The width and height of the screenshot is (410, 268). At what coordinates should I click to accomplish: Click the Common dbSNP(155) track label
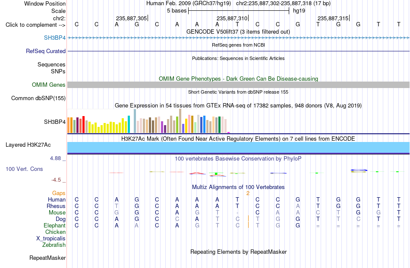[x=38, y=98]
